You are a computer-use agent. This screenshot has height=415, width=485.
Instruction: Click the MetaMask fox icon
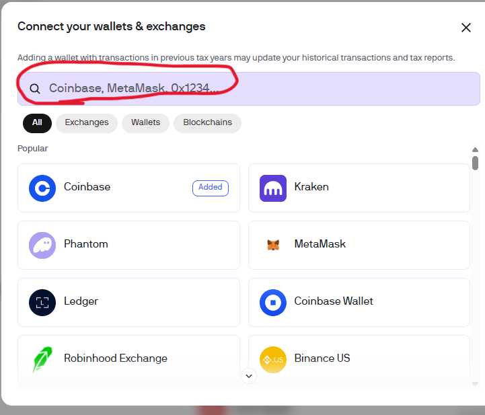pos(273,245)
